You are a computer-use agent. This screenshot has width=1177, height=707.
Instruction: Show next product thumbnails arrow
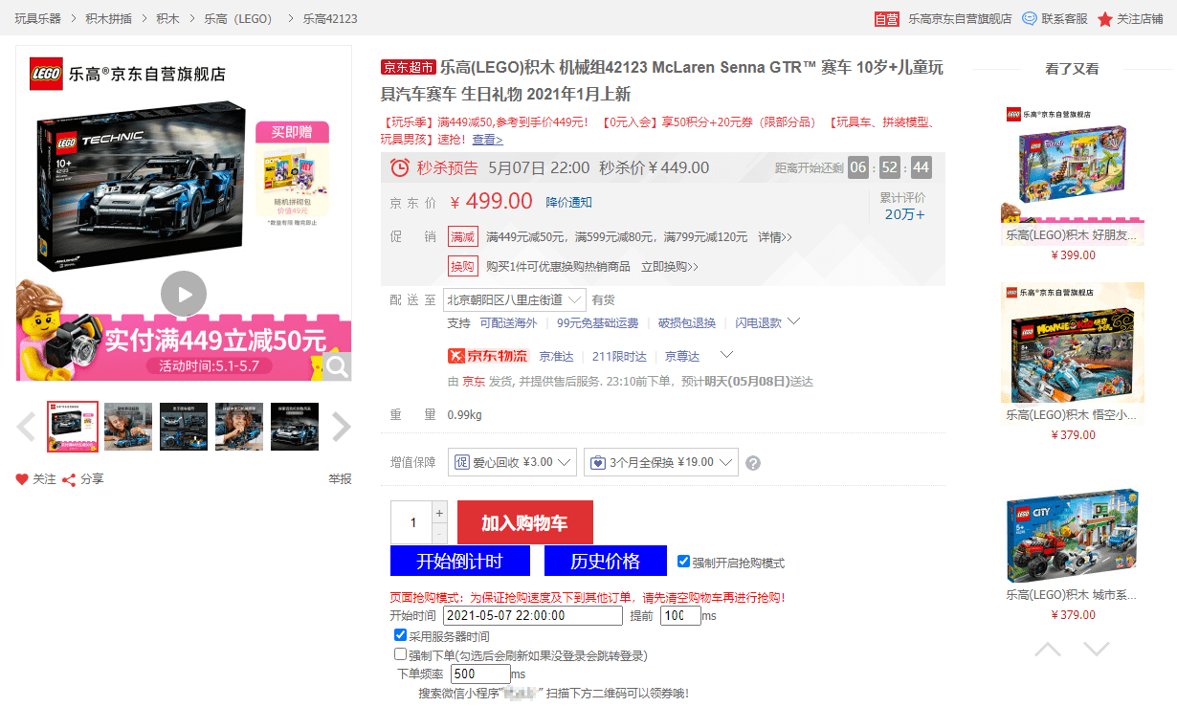(x=342, y=427)
